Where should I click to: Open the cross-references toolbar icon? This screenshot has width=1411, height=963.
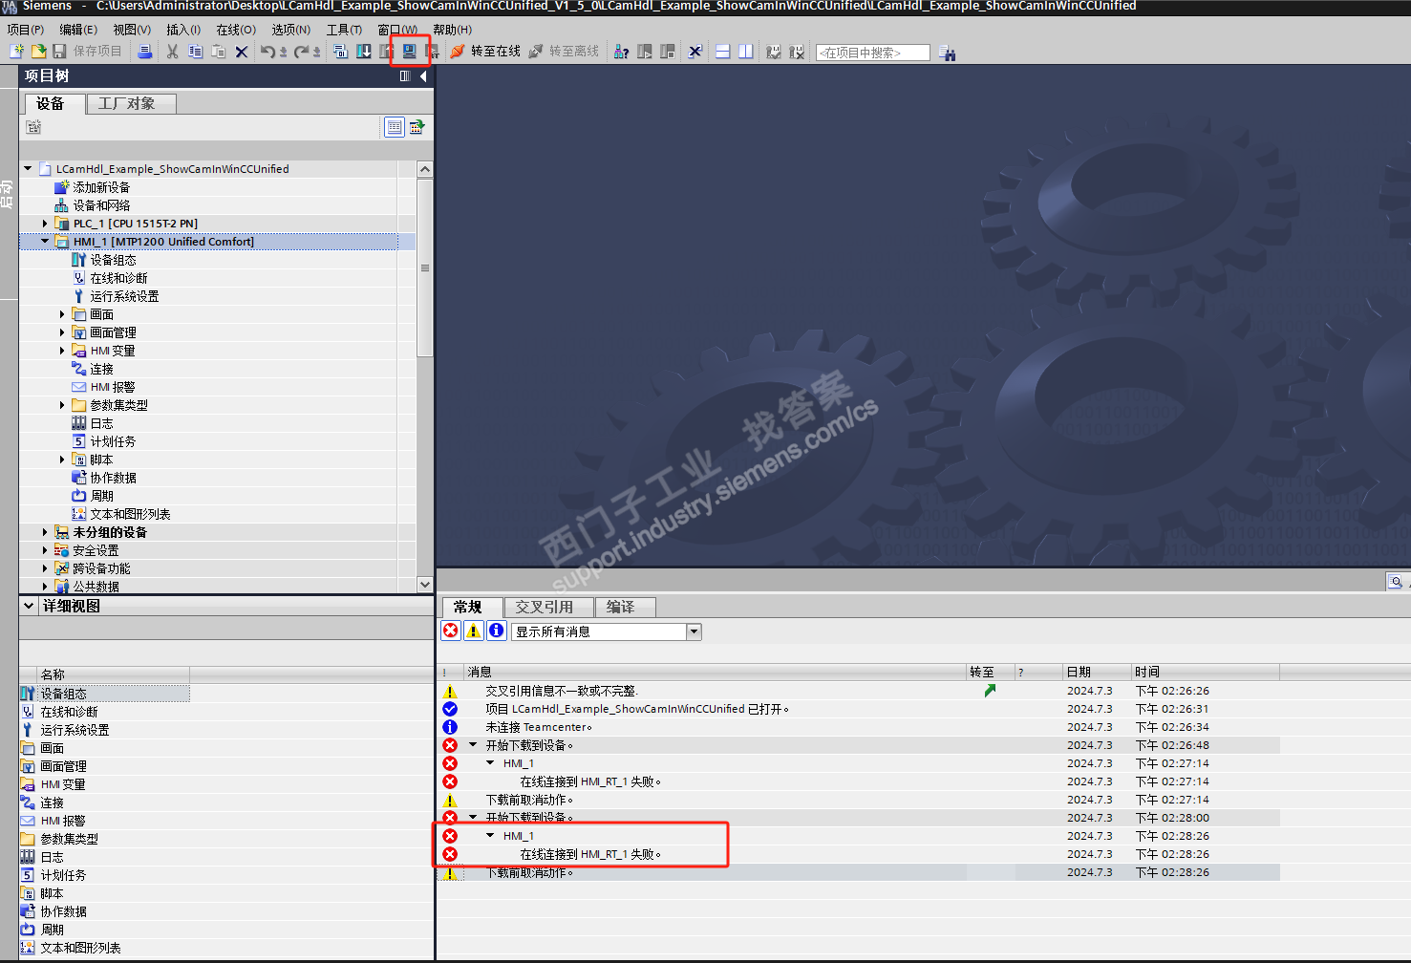tap(695, 52)
